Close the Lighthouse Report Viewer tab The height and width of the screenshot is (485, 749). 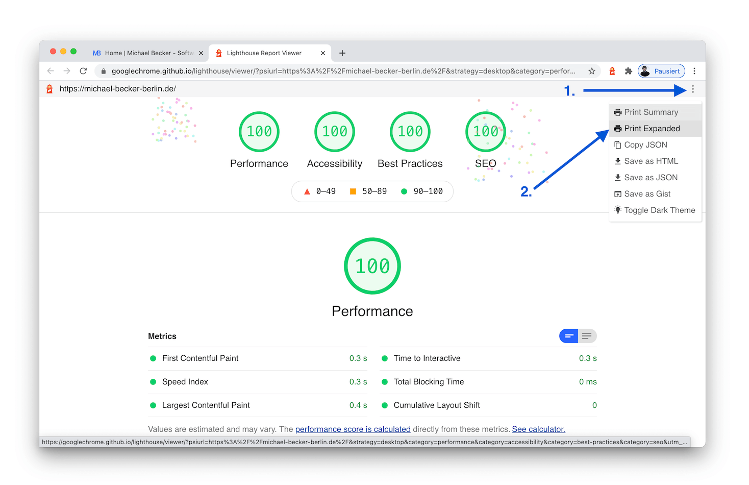pos(323,53)
